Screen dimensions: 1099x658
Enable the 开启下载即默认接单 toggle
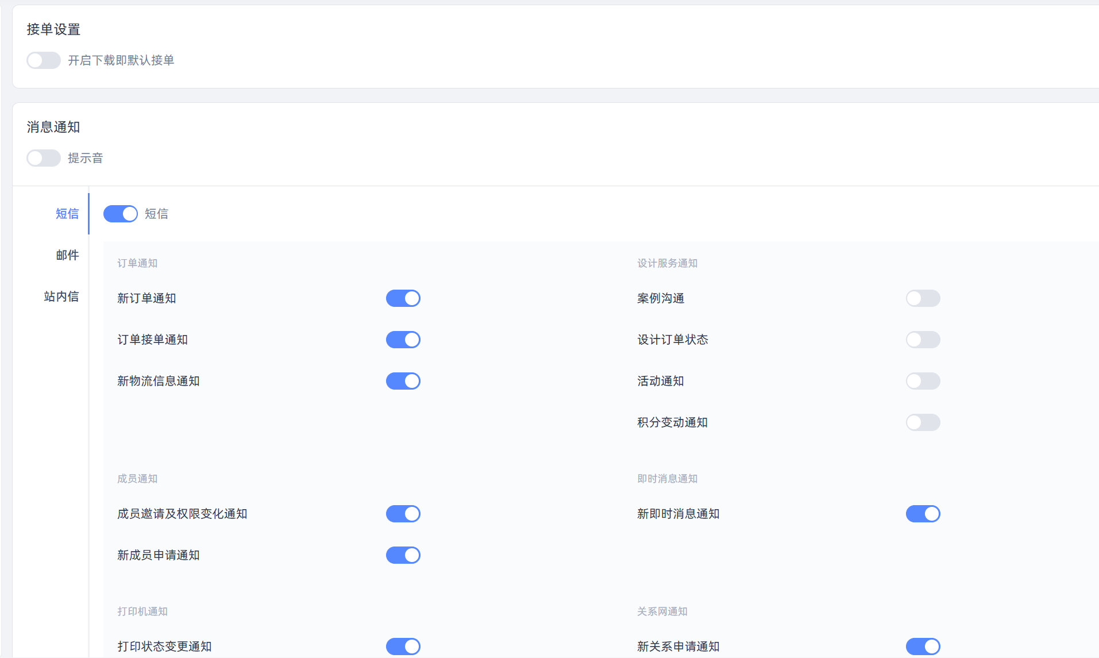click(44, 60)
